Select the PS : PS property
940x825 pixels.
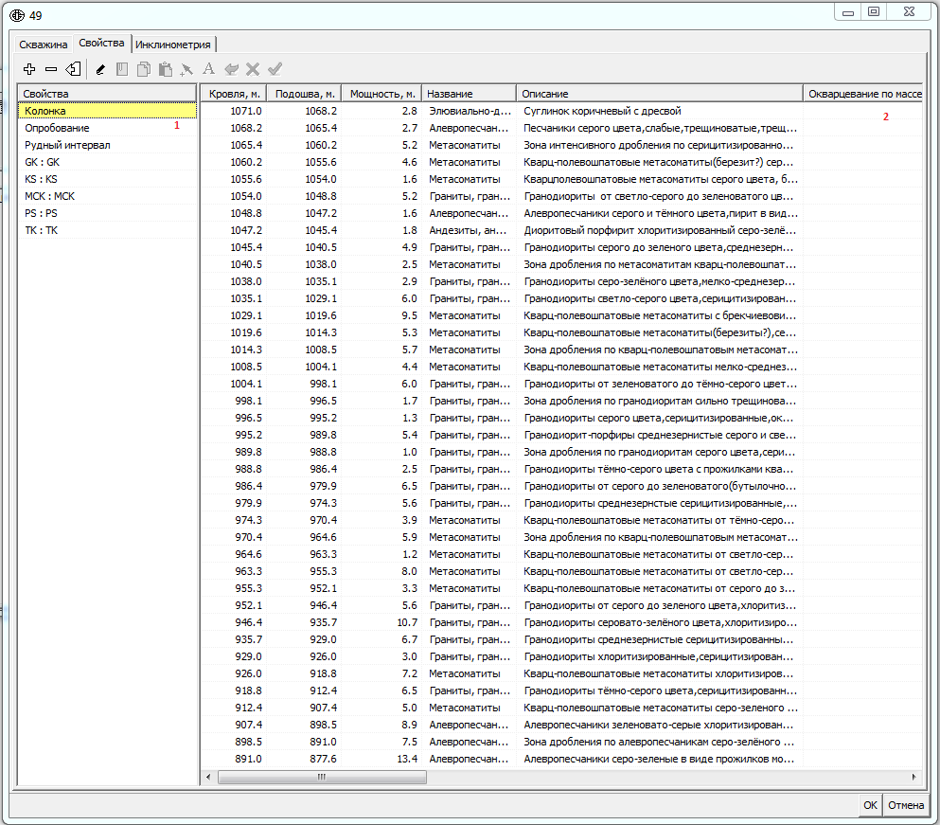pyautogui.click(x=107, y=213)
